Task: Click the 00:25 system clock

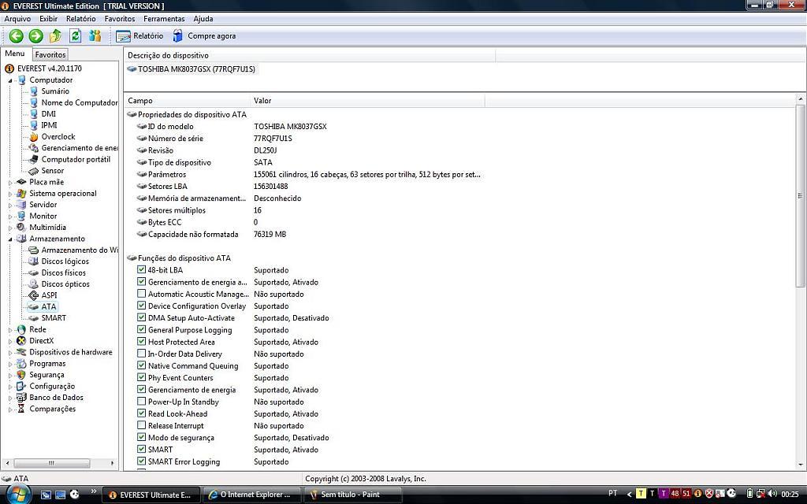Action: click(790, 495)
